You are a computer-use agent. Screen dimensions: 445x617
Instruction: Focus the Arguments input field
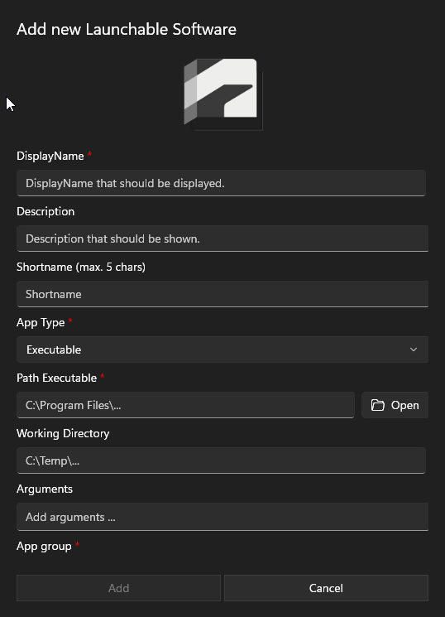point(223,517)
